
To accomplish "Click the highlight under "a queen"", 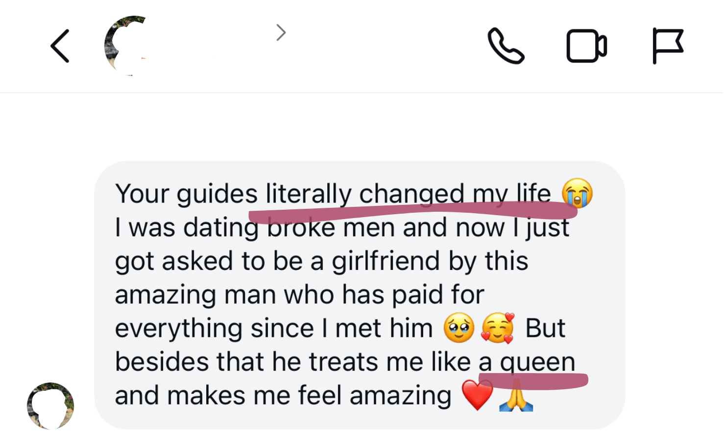I will click(x=533, y=380).
